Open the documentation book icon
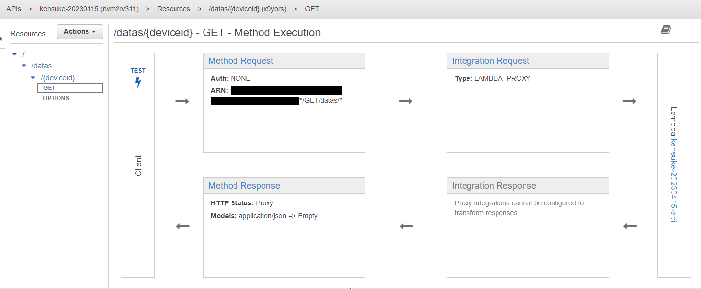Viewport: 701px width, 289px height. (x=665, y=30)
